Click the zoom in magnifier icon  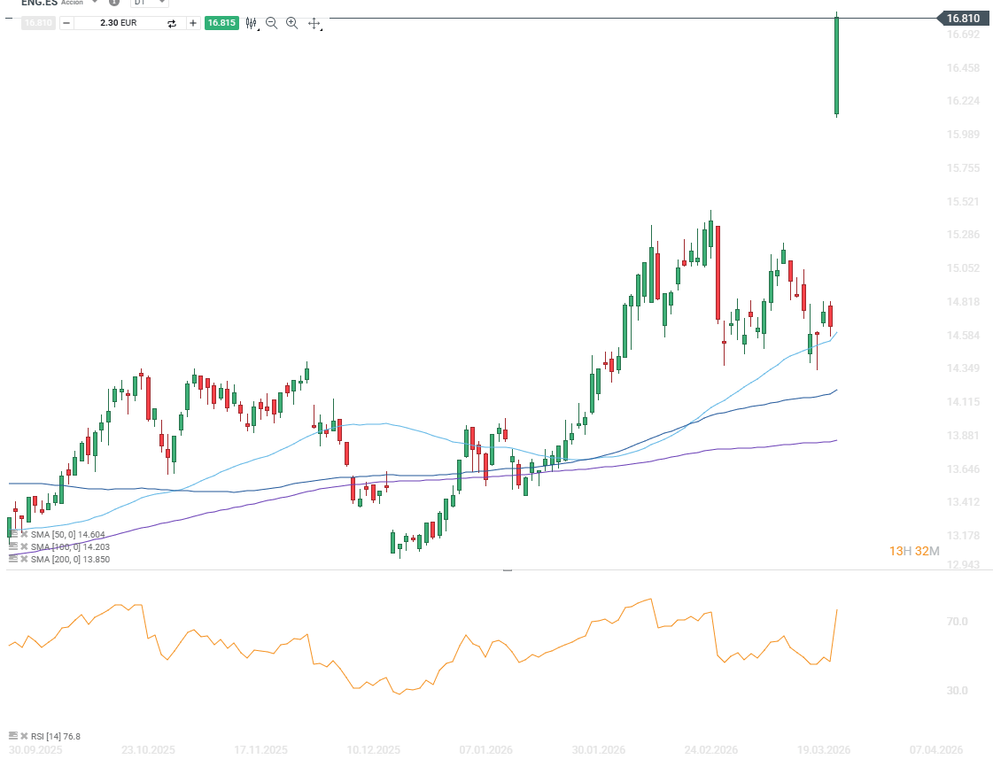(x=292, y=23)
